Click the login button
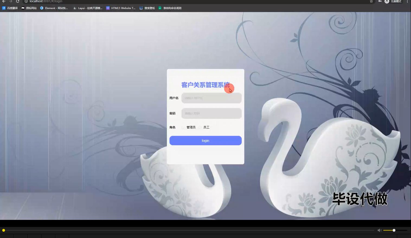Screen dimensions: 411x238 point(205,140)
